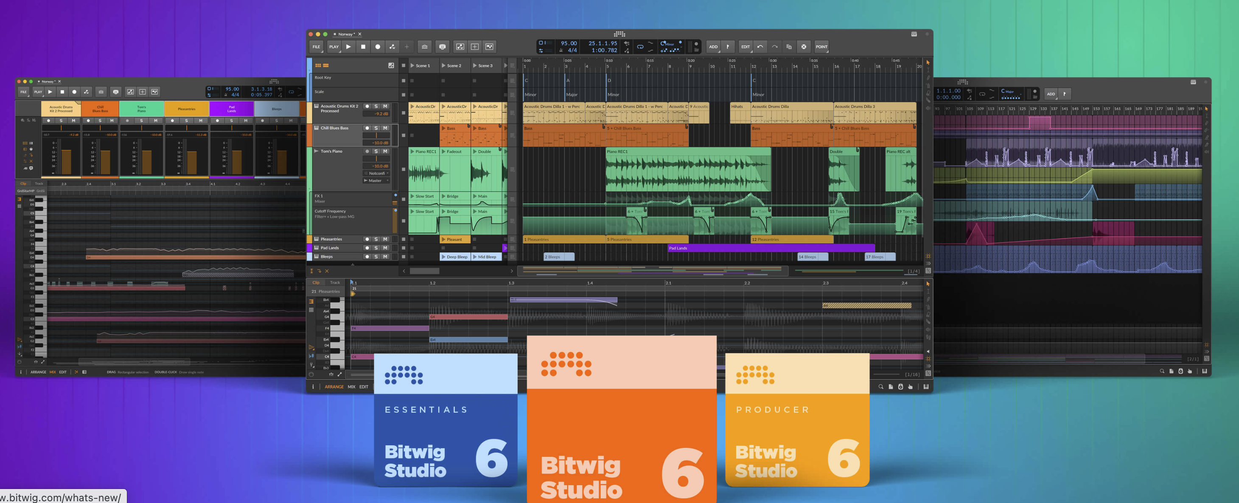1239x503 pixels.
Task: Open the ADD menu in center window
Action: pyautogui.click(x=713, y=47)
